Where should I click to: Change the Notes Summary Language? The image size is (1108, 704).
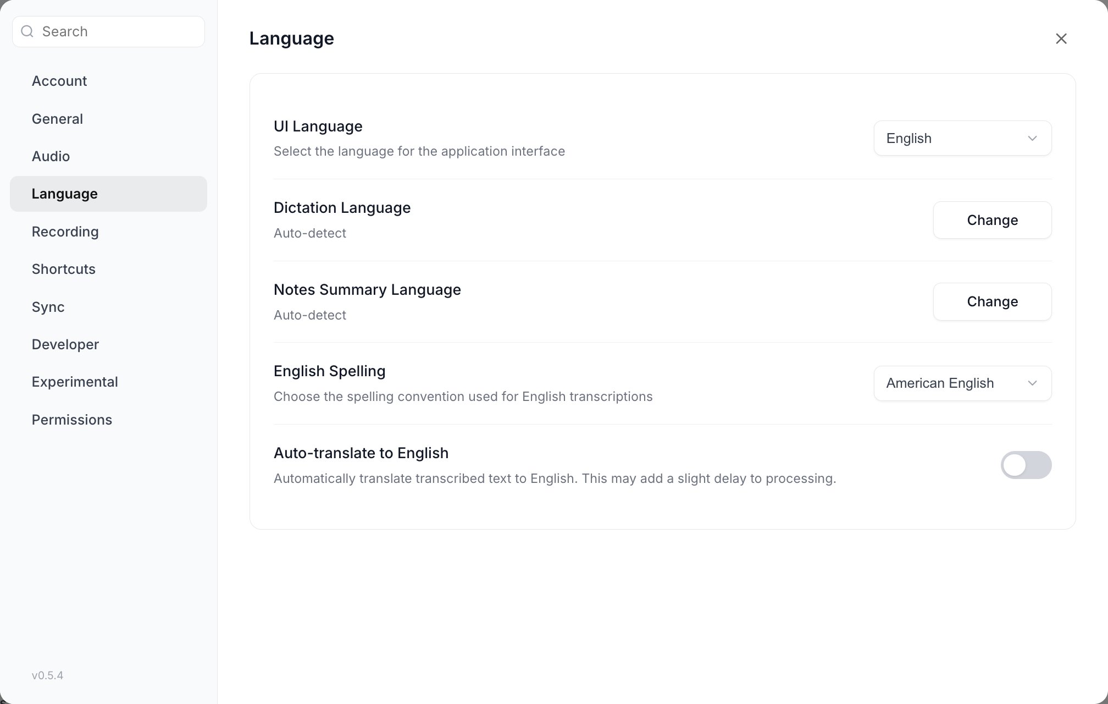(992, 301)
